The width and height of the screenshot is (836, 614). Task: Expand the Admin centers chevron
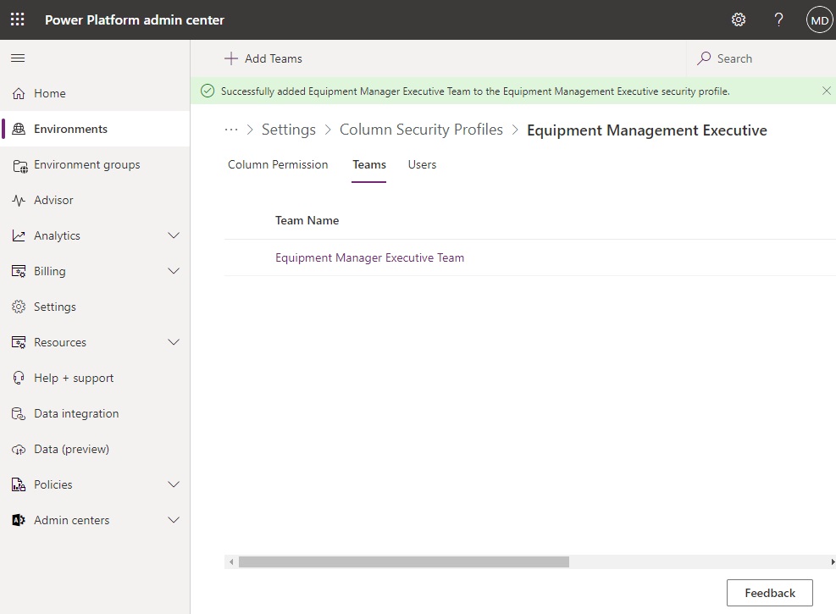pyautogui.click(x=174, y=520)
